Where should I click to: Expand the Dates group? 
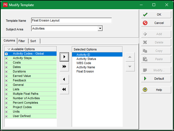click(6, 67)
